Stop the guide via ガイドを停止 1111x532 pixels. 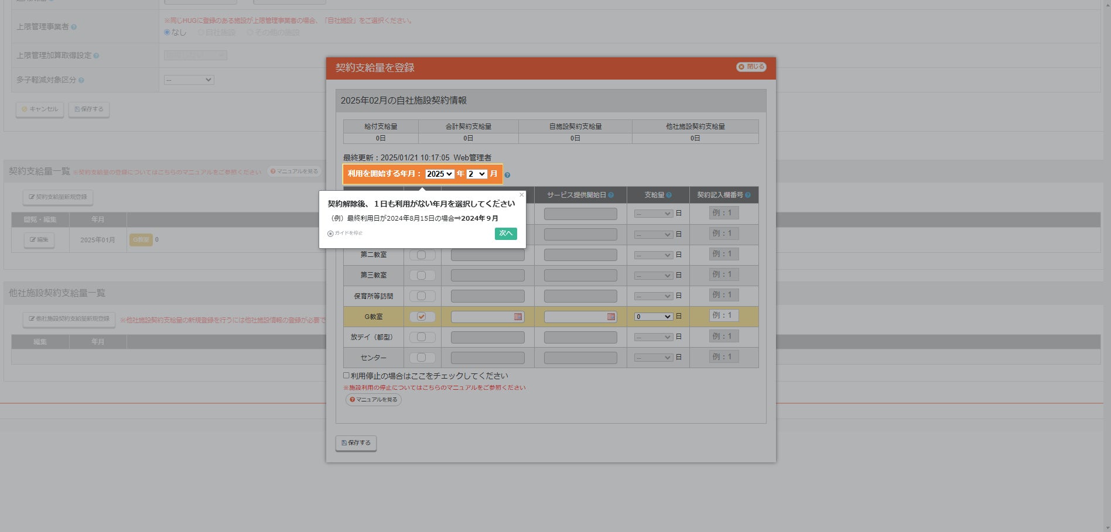(345, 233)
